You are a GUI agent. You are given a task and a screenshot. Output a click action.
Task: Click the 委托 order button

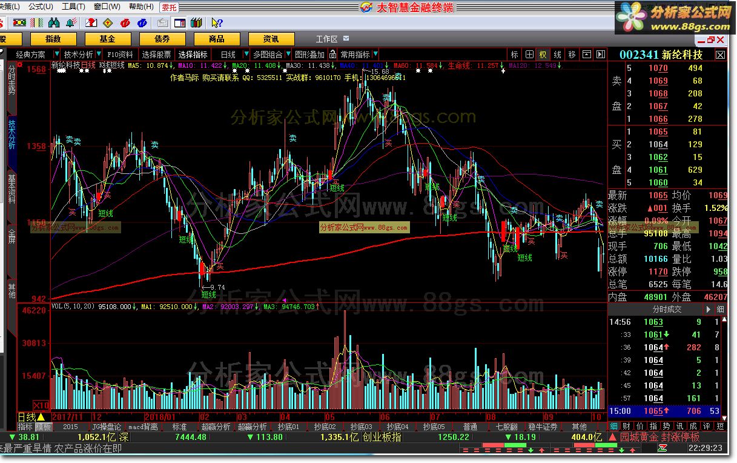click(170, 7)
